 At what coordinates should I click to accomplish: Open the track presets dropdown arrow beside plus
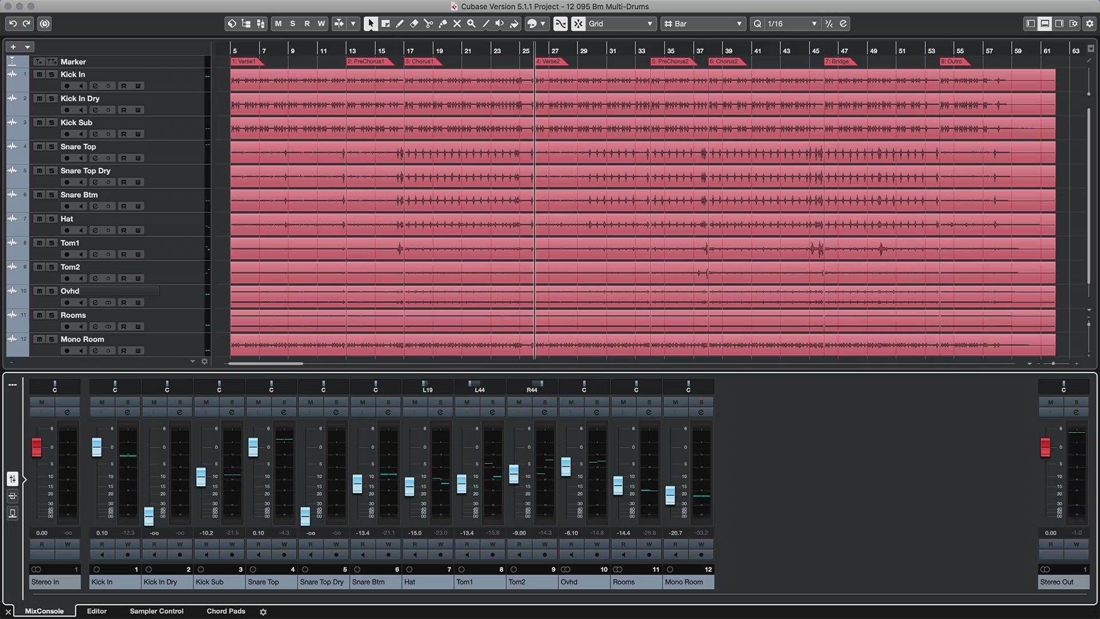click(x=27, y=47)
